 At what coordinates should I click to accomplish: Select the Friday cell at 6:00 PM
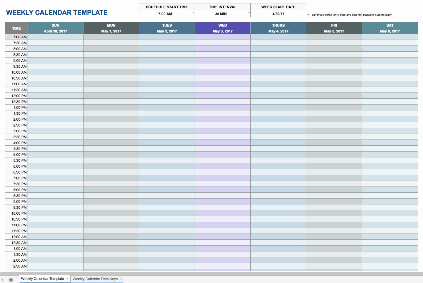pos(334,166)
